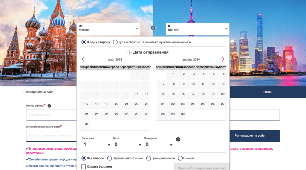Open the Младенцы count dropdown
The height and width of the screenshot is (170, 306).
tap(158, 145)
